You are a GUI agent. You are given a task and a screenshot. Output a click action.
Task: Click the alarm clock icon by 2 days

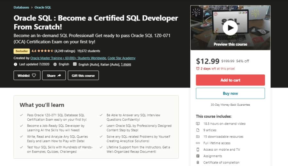[x=198, y=69]
